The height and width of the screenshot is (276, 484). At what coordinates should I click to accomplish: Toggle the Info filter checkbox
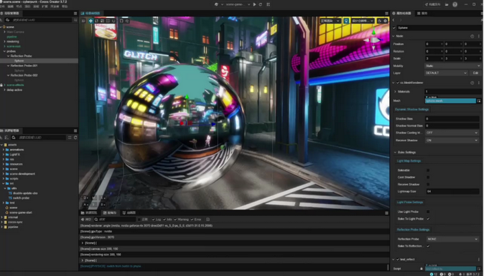[x=164, y=220]
